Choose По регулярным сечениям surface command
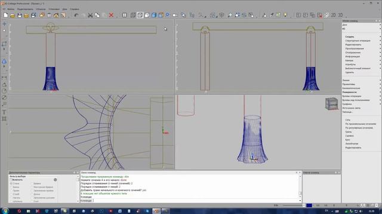The height and width of the screenshot is (214, 382). (359, 128)
